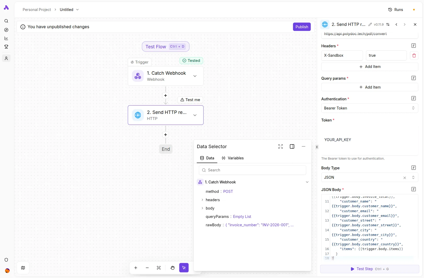The width and height of the screenshot is (424, 278).
Task: Switch to the Data tab
Action: click(207, 158)
